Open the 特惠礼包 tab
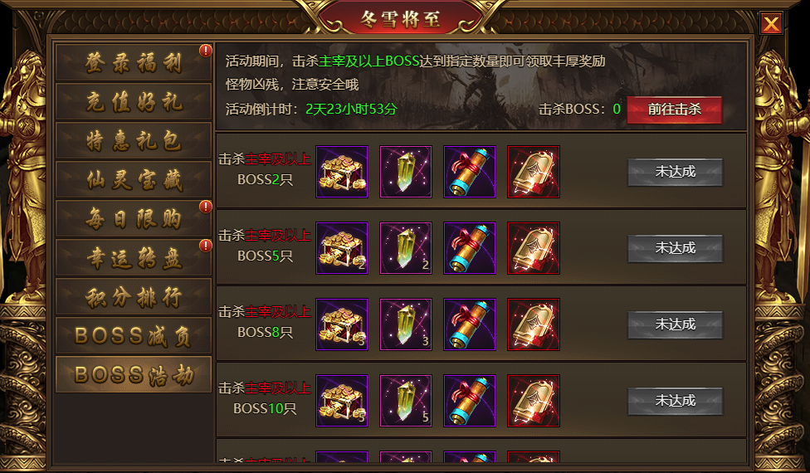 [134, 140]
